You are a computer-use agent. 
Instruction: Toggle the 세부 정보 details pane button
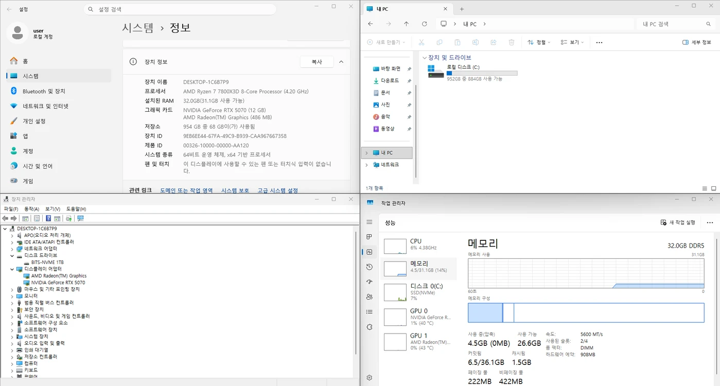click(x=696, y=42)
